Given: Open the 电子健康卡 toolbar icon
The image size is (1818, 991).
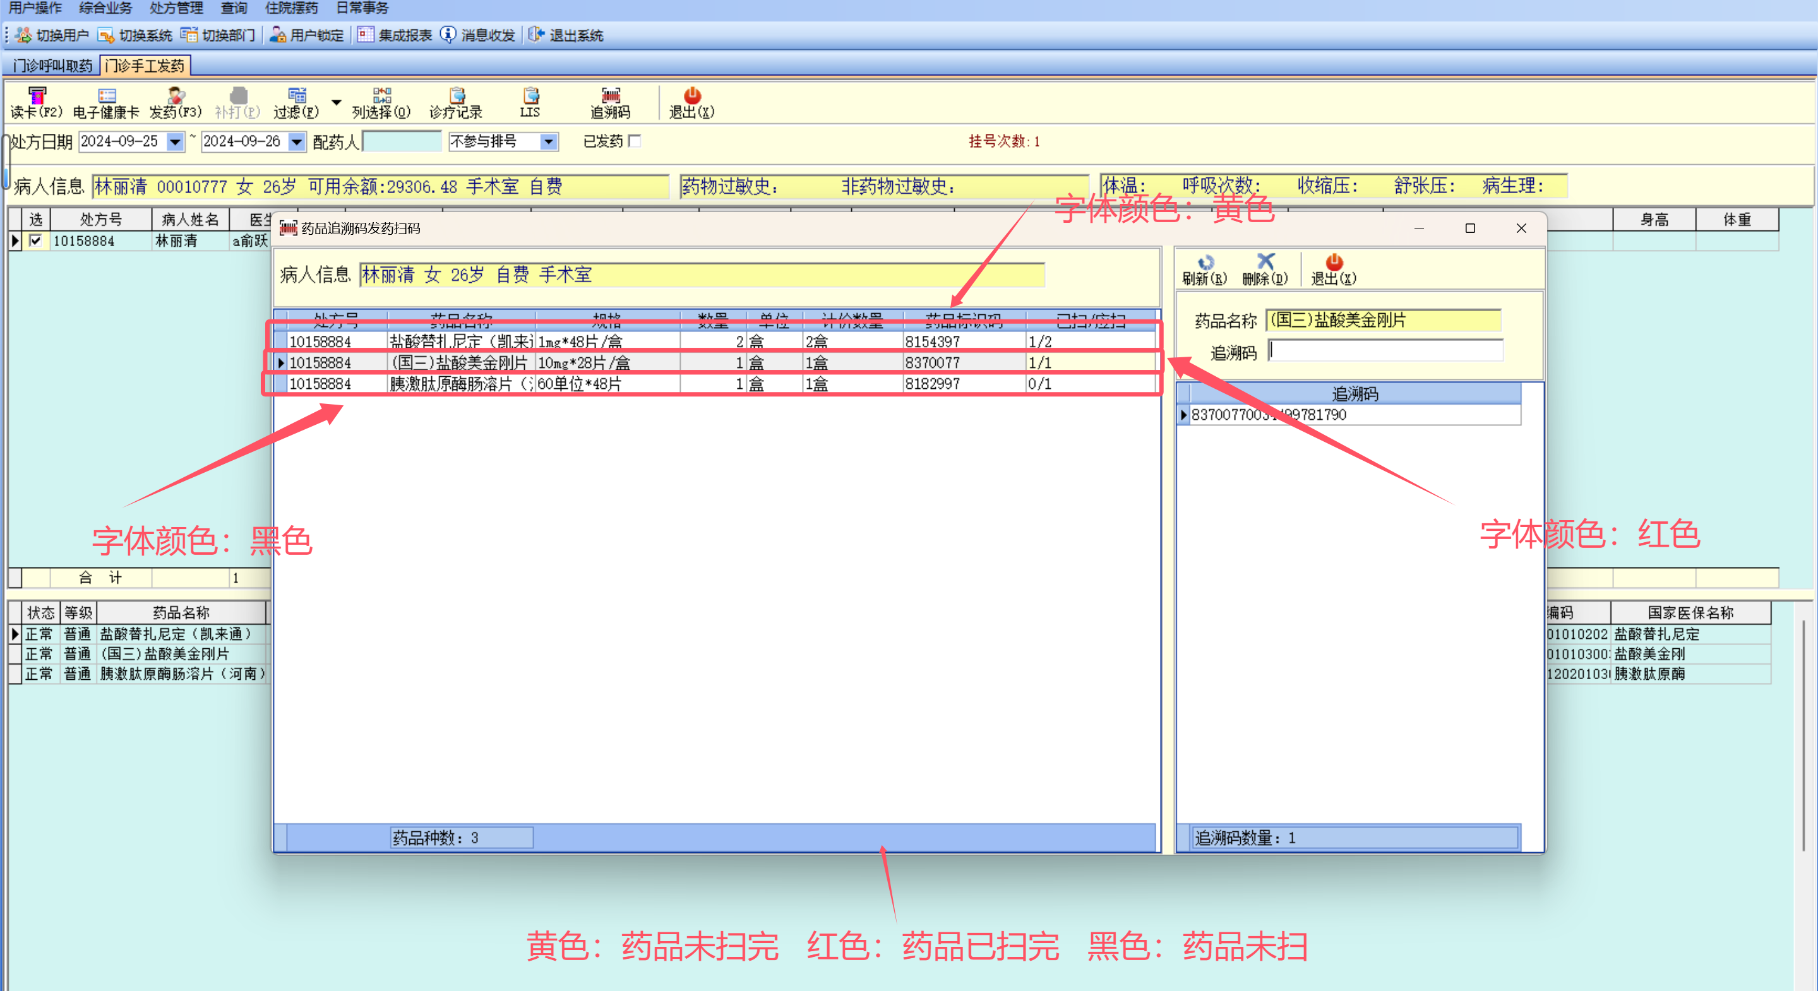Looking at the screenshot, I should pos(107,95).
